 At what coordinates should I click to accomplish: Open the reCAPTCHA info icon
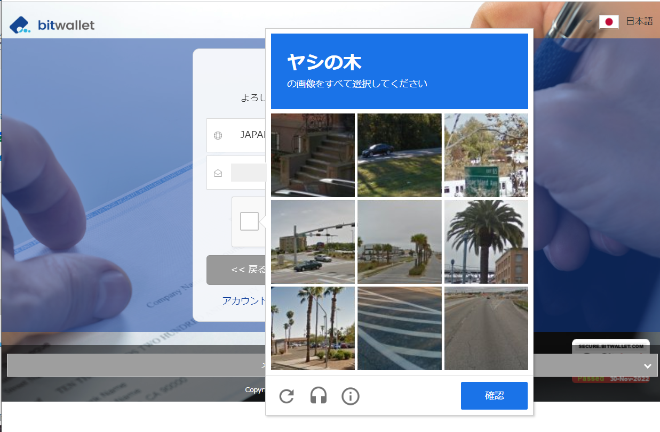(x=351, y=396)
